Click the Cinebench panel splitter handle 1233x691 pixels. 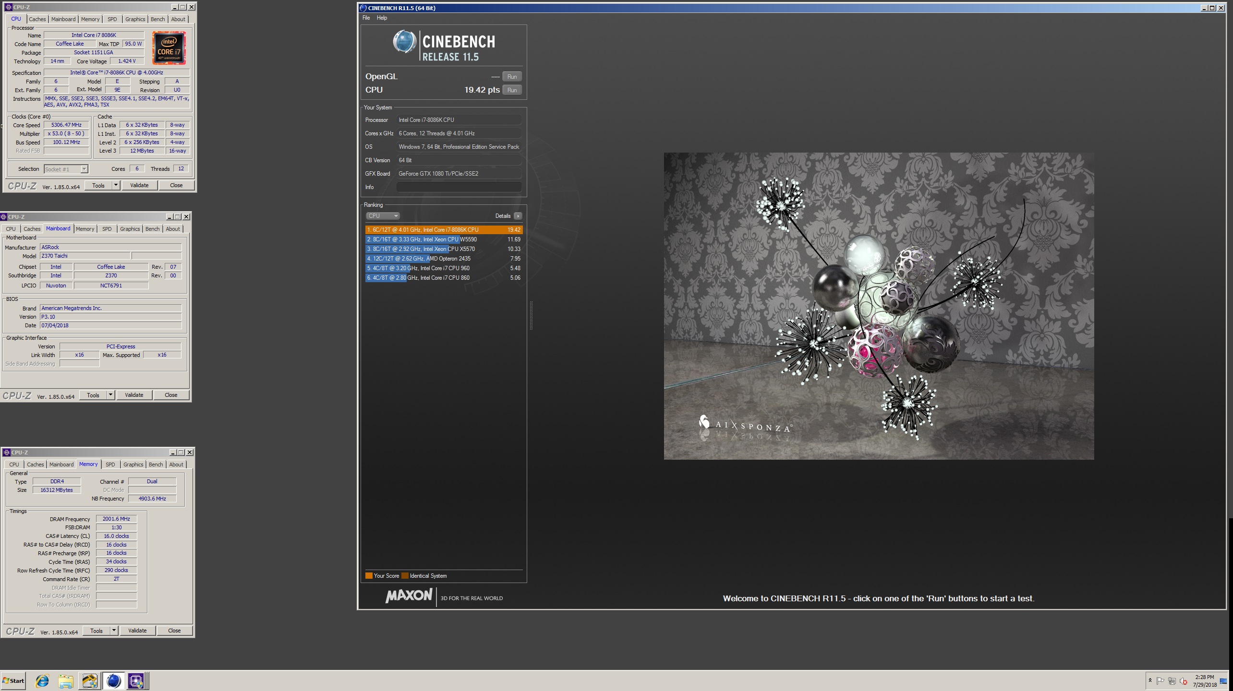click(531, 315)
